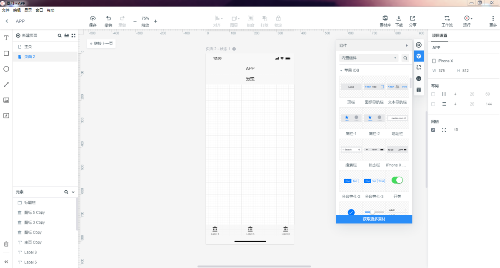Click the horizontal scrollbar below the canvas
Viewport: 500px width, 268px height.
pos(254,266)
